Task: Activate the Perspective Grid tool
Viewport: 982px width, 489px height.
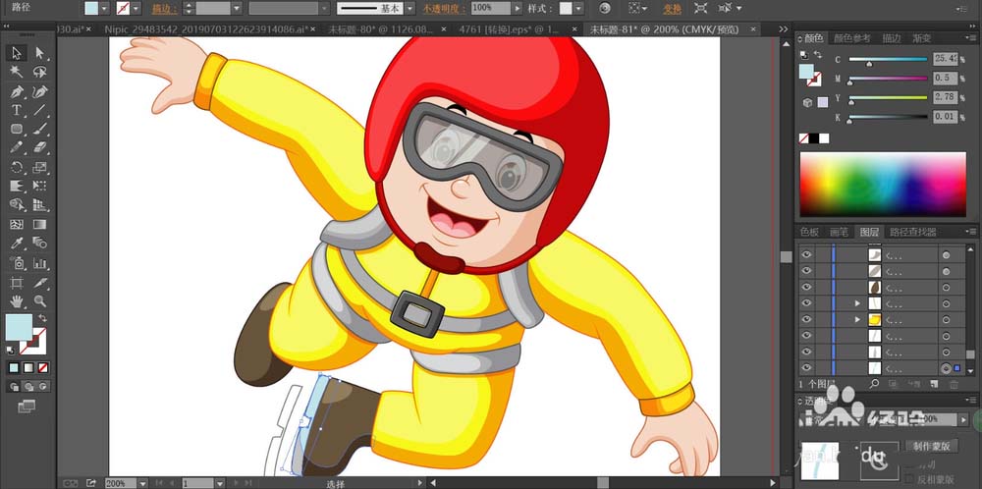Action: coord(40,205)
